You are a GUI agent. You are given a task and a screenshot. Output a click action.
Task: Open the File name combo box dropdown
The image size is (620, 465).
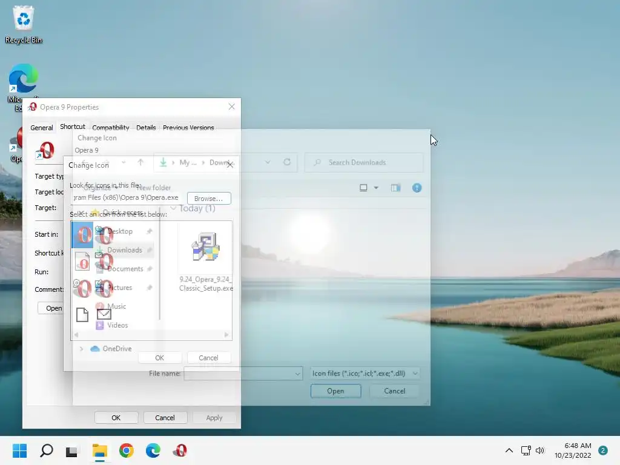[297, 373]
